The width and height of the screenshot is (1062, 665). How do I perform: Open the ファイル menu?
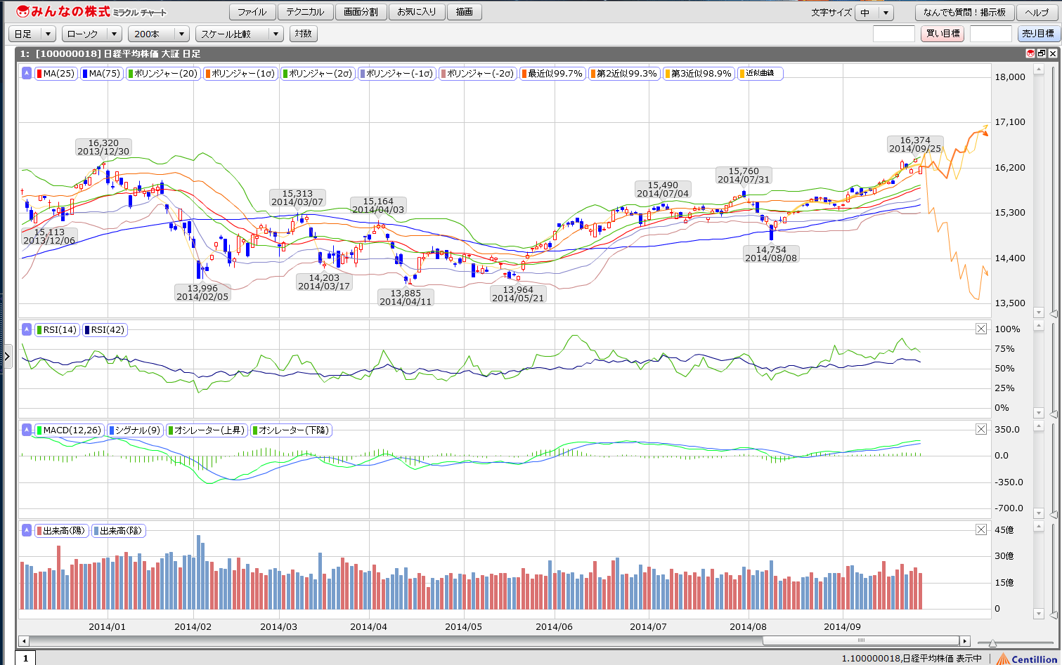pyautogui.click(x=252, y=12)
